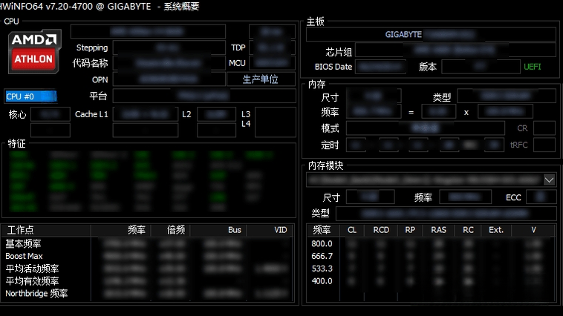Click the 代码名称 value field
This screenshot has width=563, height=316.
(169, 63)
